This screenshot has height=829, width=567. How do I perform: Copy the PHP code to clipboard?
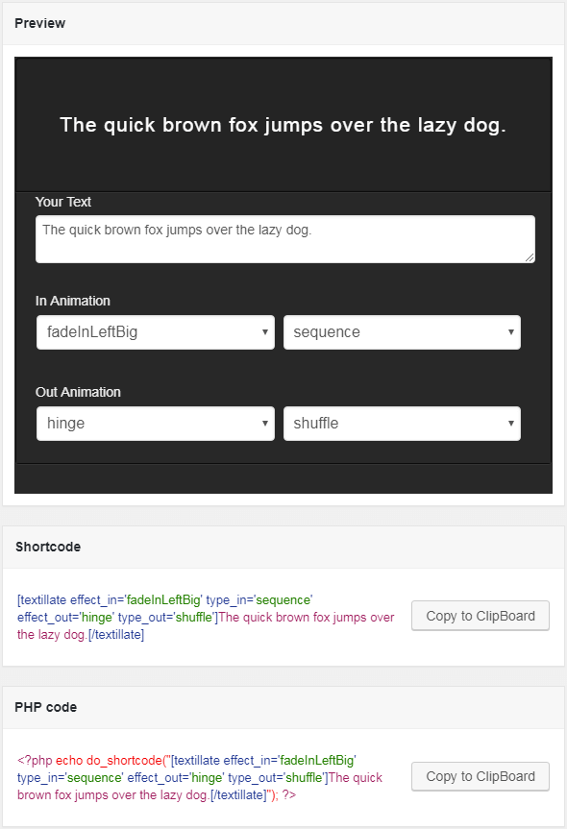pyautogui.click(x=481, y=776)
